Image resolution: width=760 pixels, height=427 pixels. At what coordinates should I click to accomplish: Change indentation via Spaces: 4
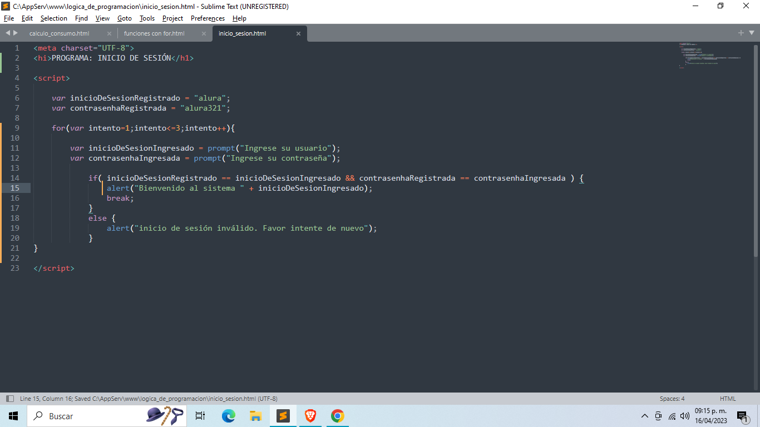(672, 399)
